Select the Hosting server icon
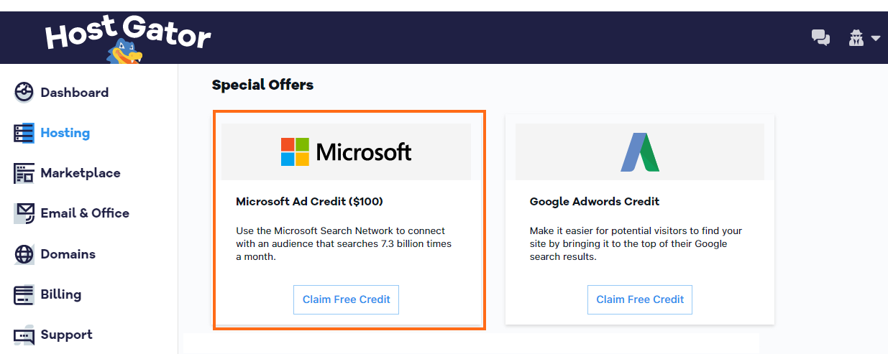This screenshot has width=888, height=354. (24, 133)
